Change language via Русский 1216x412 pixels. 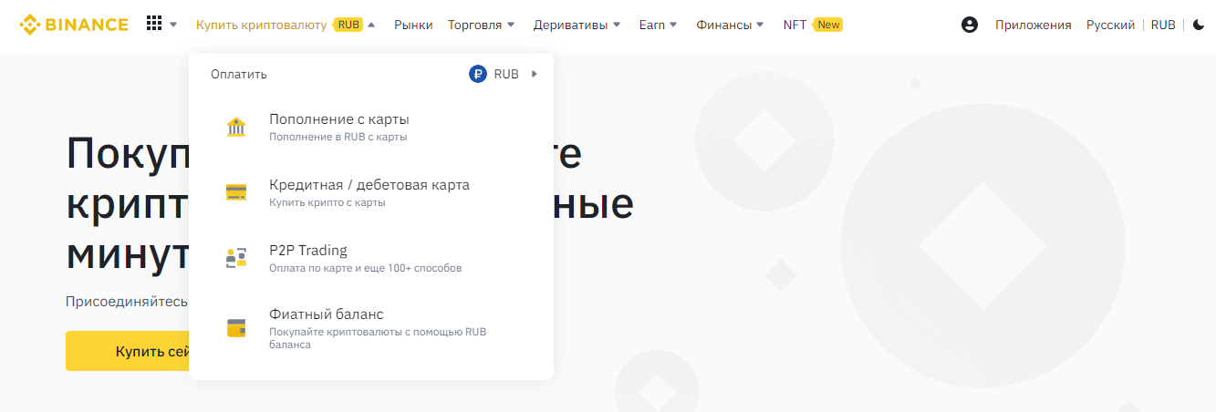tap(1110, 25)
